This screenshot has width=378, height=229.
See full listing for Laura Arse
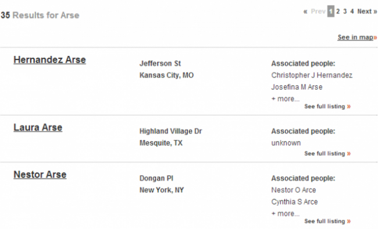pos(327,153)
